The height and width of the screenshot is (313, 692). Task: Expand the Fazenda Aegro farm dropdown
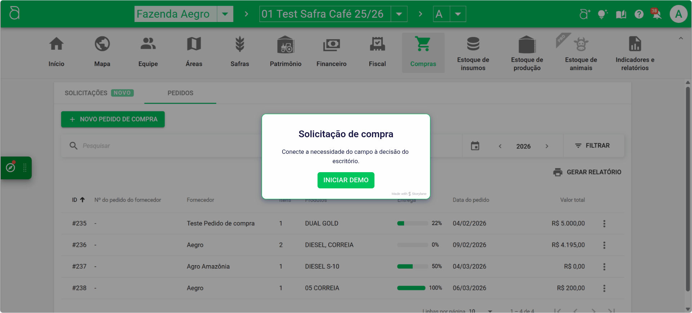pos(225,14)
